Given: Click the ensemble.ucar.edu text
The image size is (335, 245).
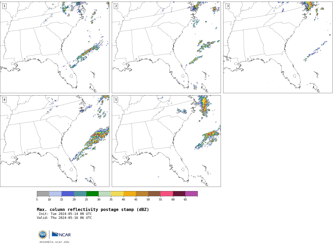Looking at the screenshot, I should point(54,242).
